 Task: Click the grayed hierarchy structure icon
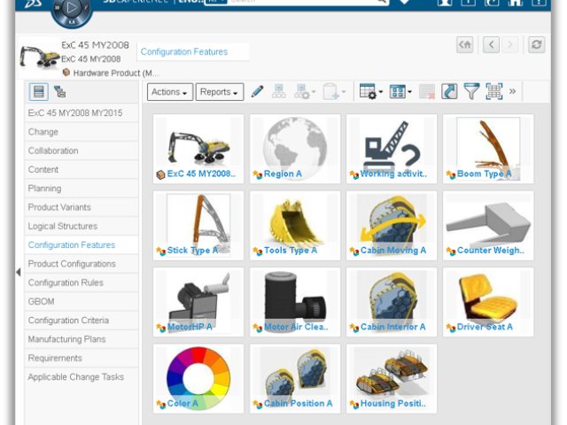[279, 91]
